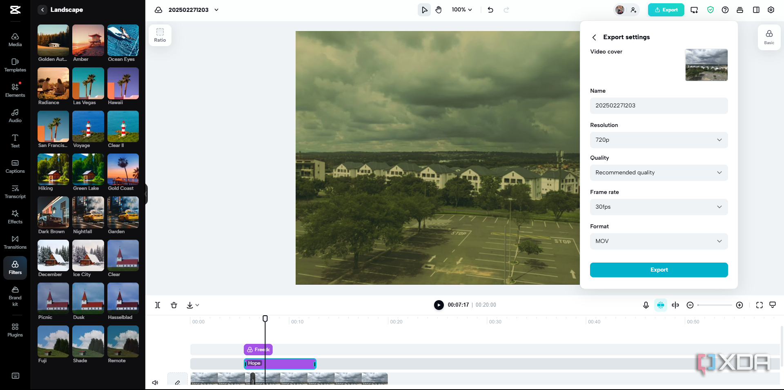
Task: Open the top bar settings gear
Action: pyautogui.click(x=771, y=10)
